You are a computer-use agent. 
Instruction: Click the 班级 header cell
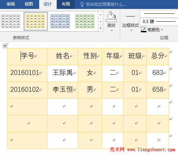click(135, 57)
